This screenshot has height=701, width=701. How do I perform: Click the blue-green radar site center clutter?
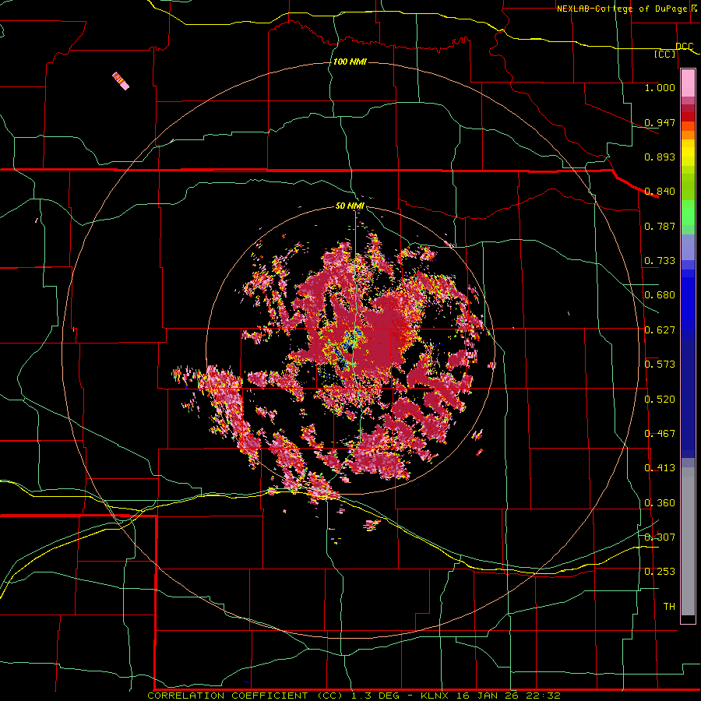(352, 339)
